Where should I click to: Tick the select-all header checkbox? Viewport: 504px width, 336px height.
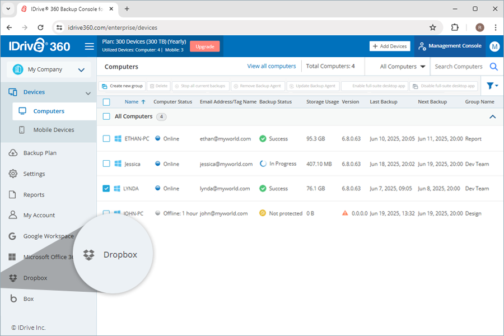coord(106,102)
